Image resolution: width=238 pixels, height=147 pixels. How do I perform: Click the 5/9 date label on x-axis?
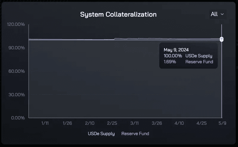[x=222, y=123]
